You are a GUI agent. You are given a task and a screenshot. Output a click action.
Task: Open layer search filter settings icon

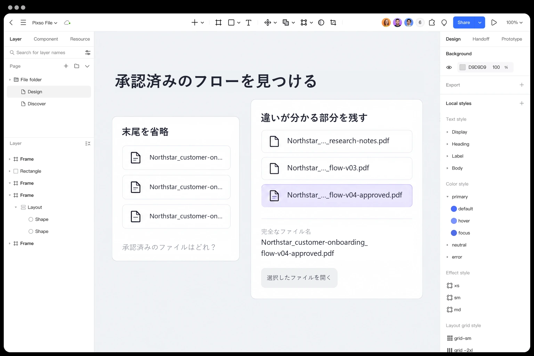tap(88, 52)
